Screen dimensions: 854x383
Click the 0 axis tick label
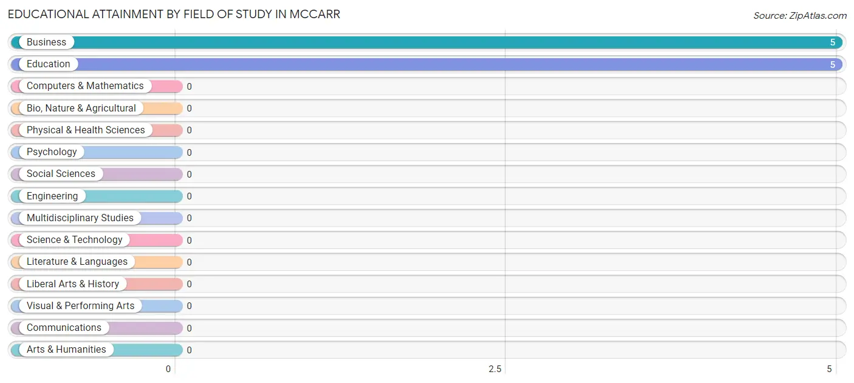[168, 369]
